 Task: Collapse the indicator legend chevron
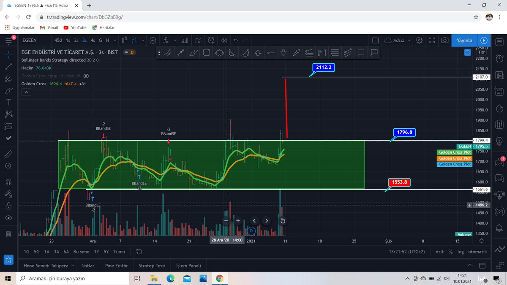tap(25, 91)
